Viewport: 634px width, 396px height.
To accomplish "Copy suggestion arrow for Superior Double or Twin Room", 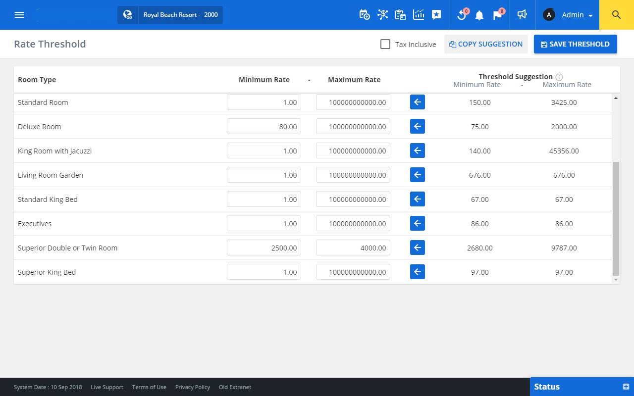I will (x=418, y=247).
